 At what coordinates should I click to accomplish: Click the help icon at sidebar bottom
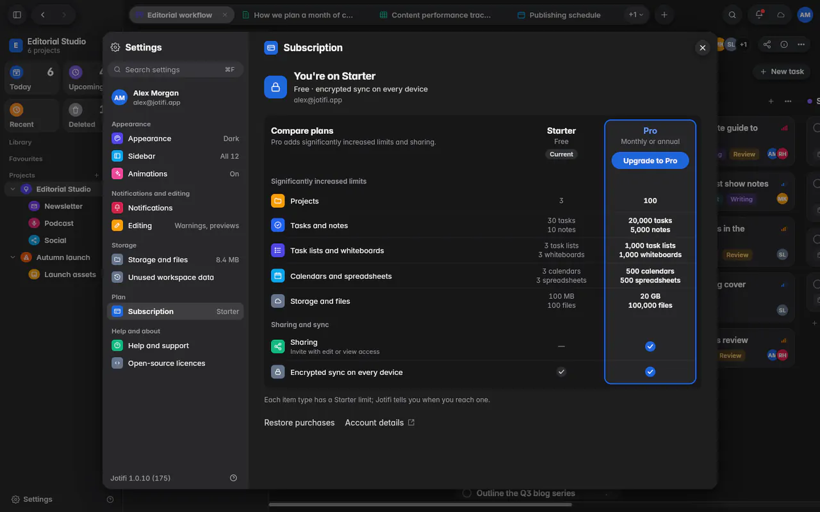pyautogui.click(x=110, y=499)
